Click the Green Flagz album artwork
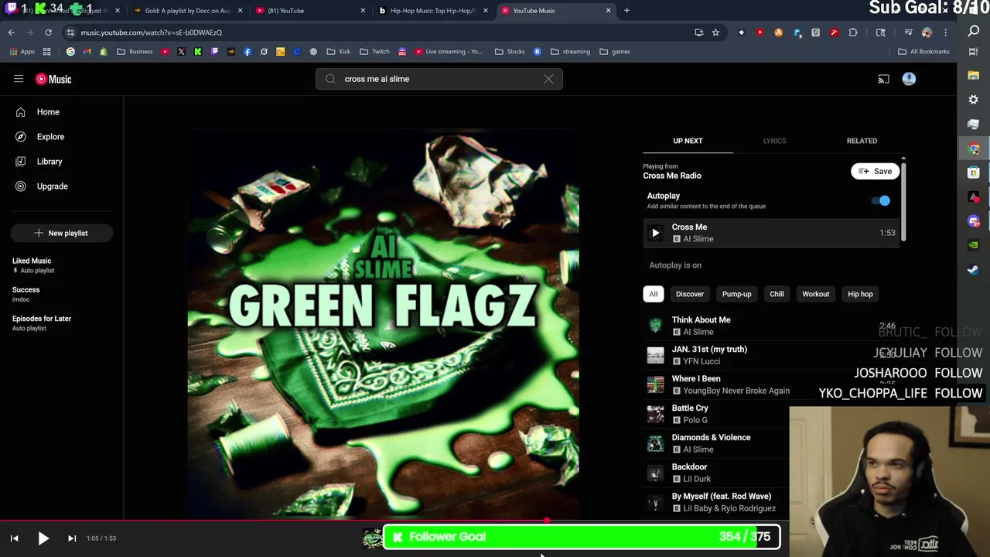 click(x=383, y=325)
